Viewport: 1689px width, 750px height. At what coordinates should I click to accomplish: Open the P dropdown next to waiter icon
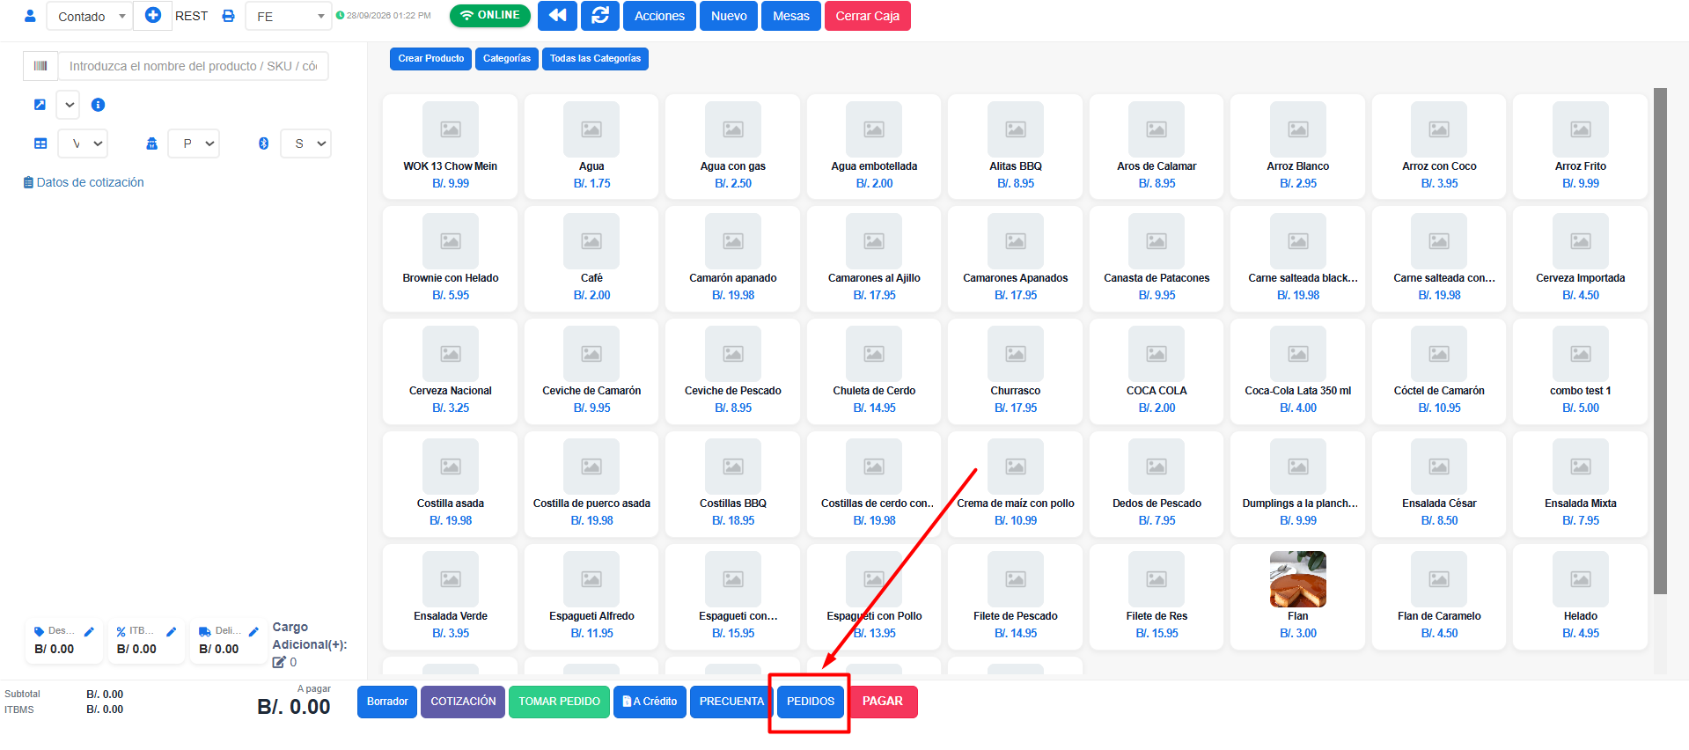(x=195, y=143)
